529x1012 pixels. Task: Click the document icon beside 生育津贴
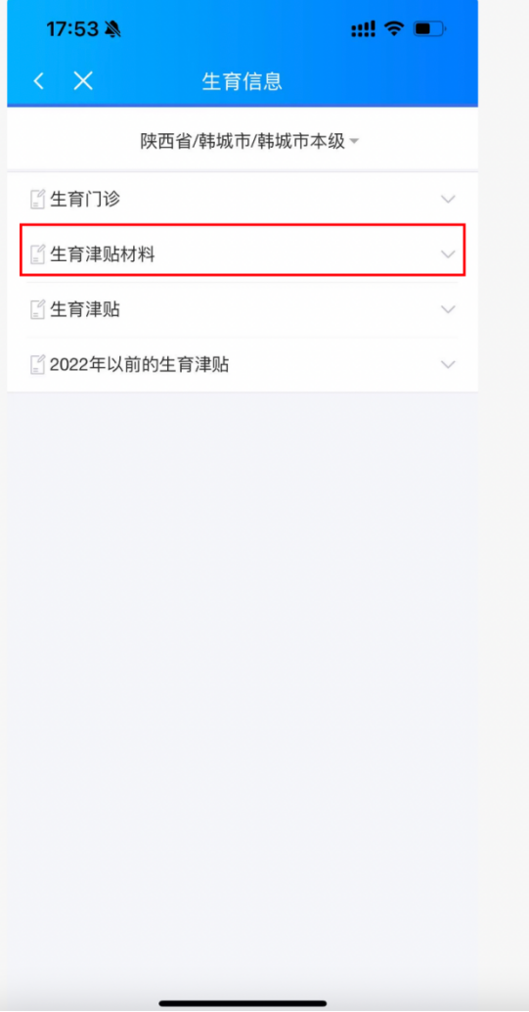(x=38, y=310)
